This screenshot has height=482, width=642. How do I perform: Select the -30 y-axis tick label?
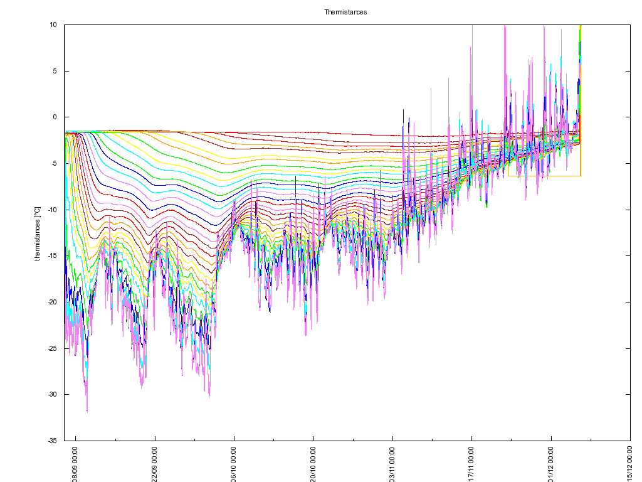(x=53, y=394)
